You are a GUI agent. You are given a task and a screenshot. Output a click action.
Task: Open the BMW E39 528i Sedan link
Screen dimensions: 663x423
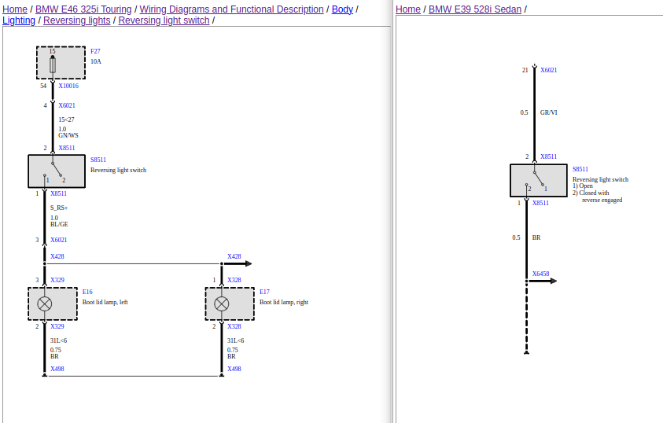[475, 9]
